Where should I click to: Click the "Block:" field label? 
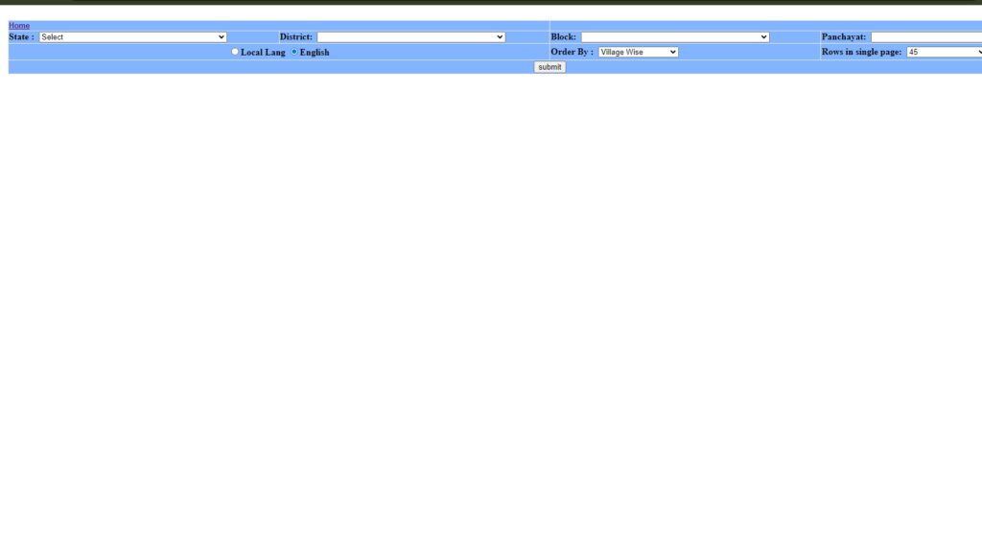pyautogui.click(x=563, y=37)
